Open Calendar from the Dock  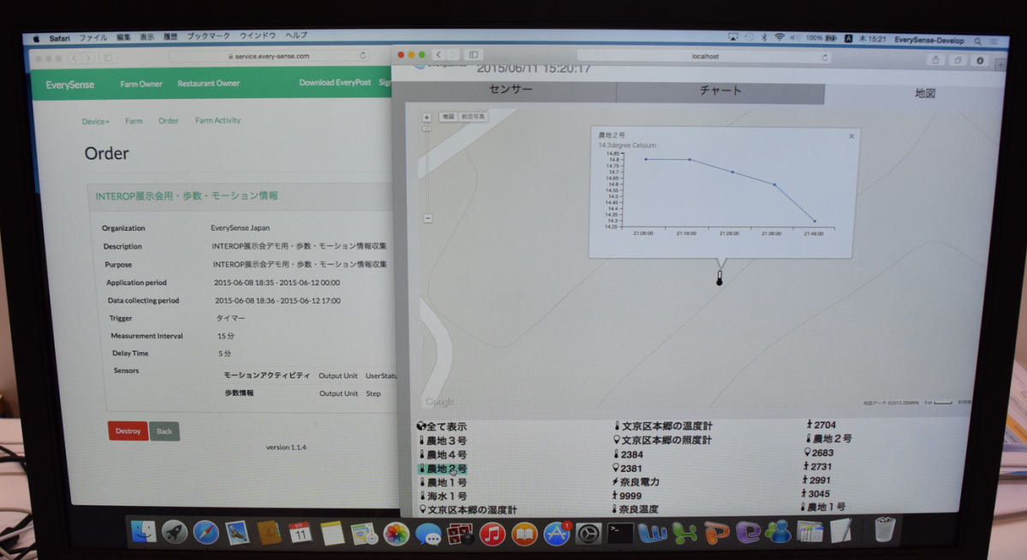[300, 533]
